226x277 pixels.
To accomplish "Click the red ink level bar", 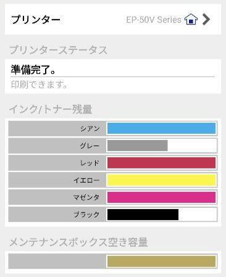I will coord(162,163).
